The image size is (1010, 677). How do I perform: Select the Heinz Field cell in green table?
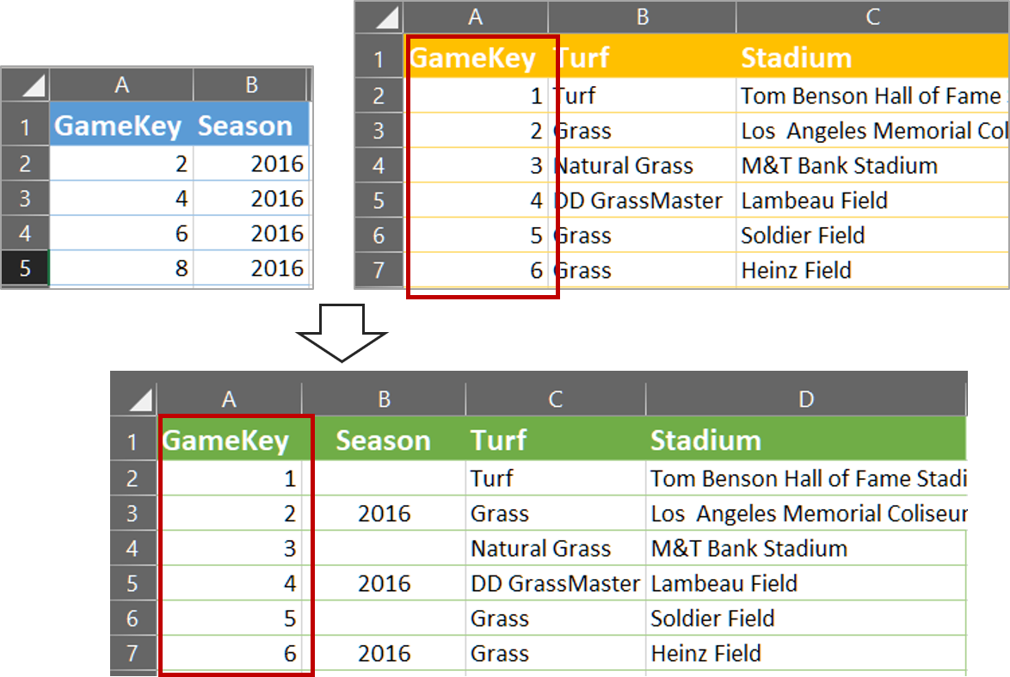806,653
